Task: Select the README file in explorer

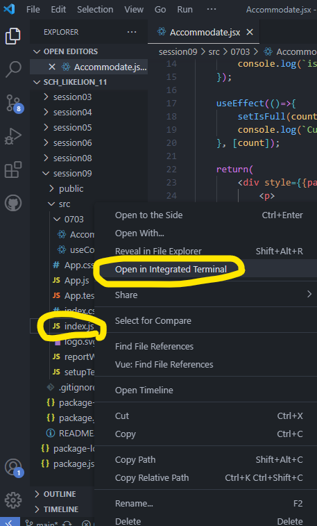Action: point(62,433)
